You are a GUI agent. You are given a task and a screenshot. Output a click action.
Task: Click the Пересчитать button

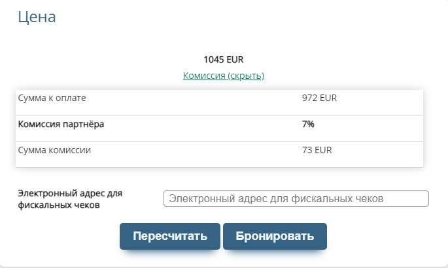170,236
